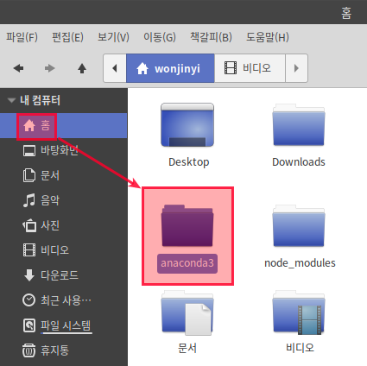Select 바탕화면 in the sidebar

point(63,150)
